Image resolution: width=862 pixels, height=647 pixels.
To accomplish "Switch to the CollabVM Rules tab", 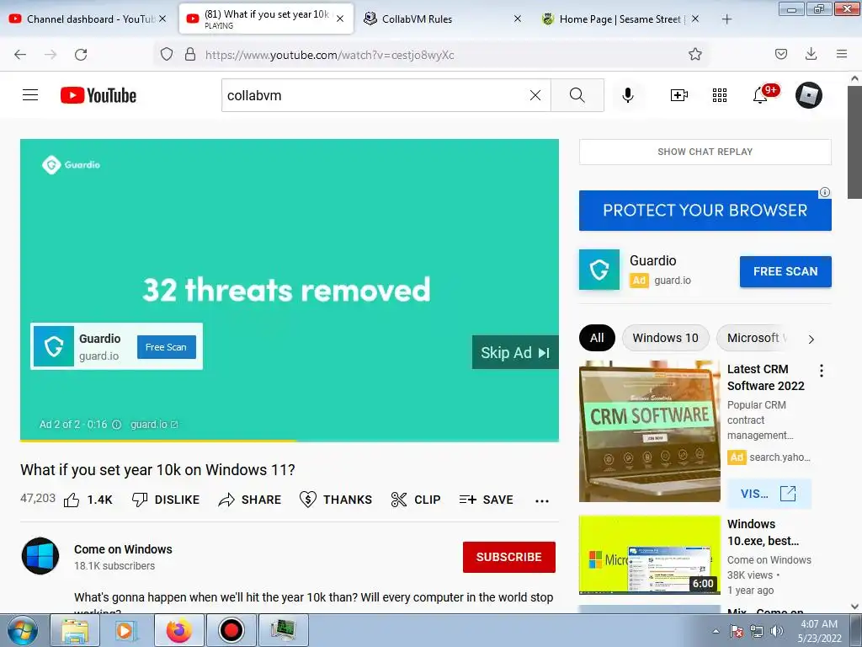I will click(x=434, y=19).
